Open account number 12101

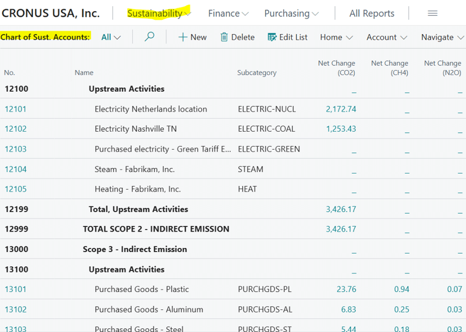(x=16, y=109)
